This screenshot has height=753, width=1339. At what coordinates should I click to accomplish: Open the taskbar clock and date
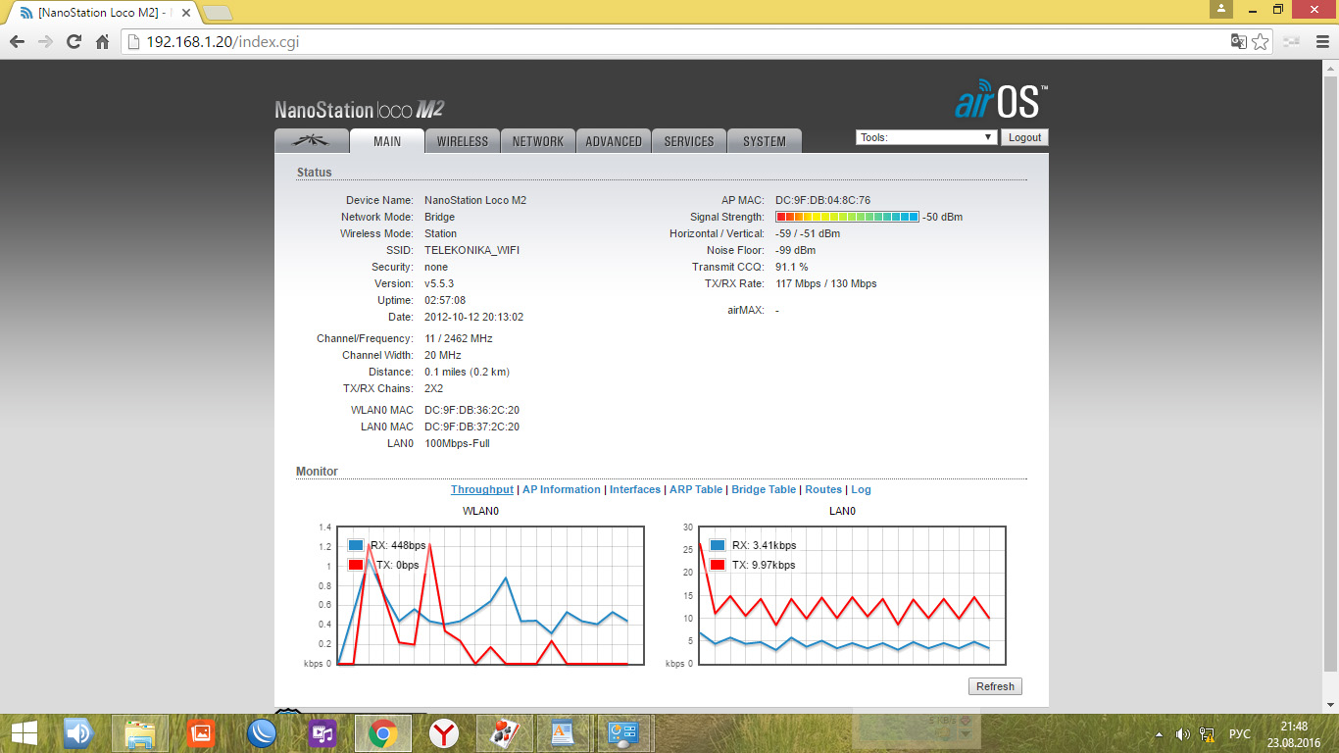click(1294, 733)
